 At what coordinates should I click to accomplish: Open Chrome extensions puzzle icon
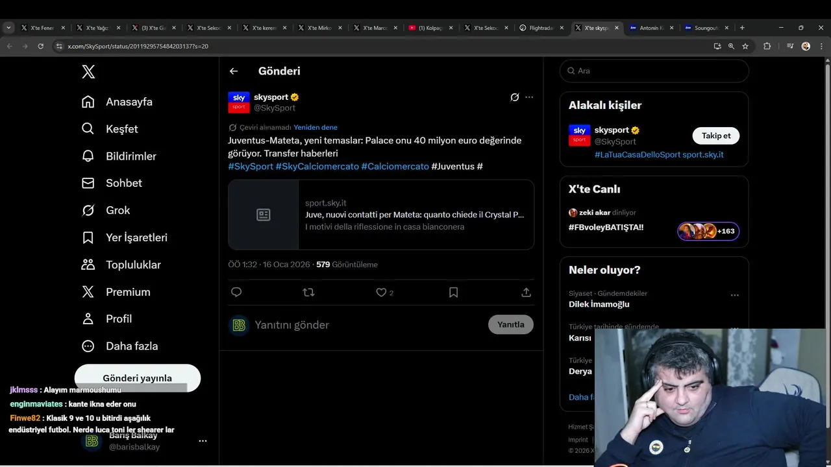[x=767, y=46]
